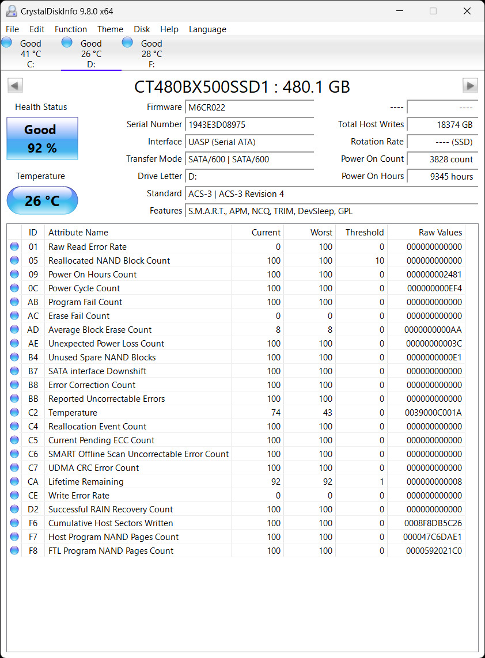The width and height of the screenshot is (485, 658).
Task: Click the Drive Letter field D:
Action: coord(249,177)
